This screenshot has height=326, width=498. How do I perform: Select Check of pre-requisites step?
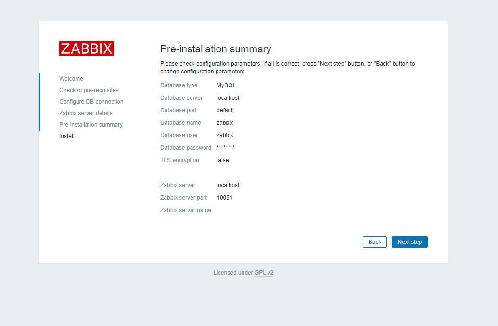point(89,90)
